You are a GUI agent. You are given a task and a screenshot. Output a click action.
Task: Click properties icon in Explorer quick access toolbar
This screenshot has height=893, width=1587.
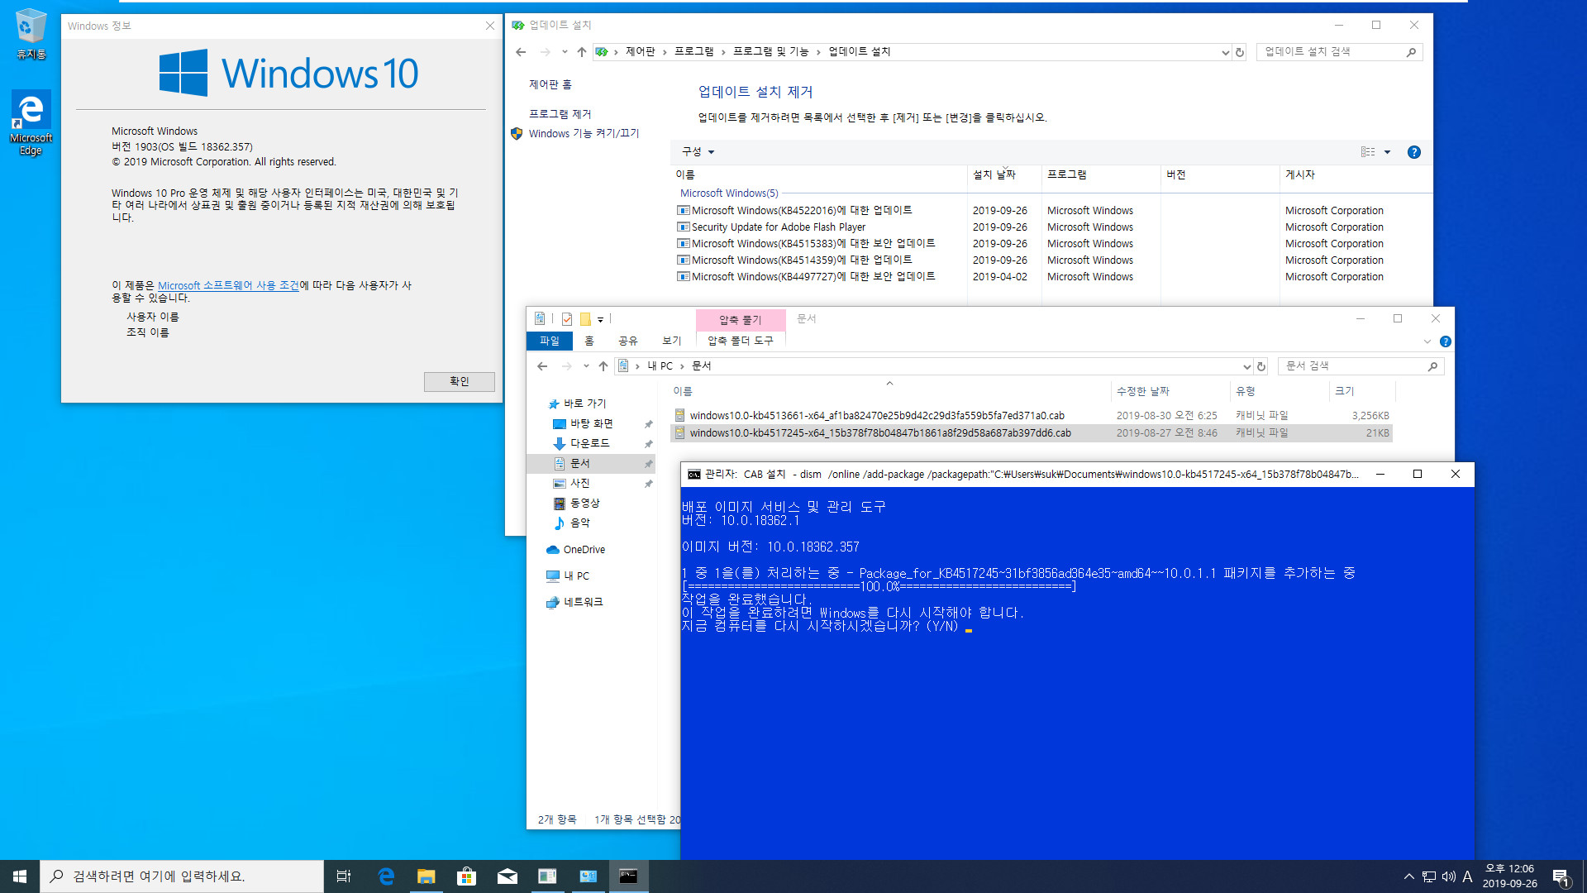[567, 319]
